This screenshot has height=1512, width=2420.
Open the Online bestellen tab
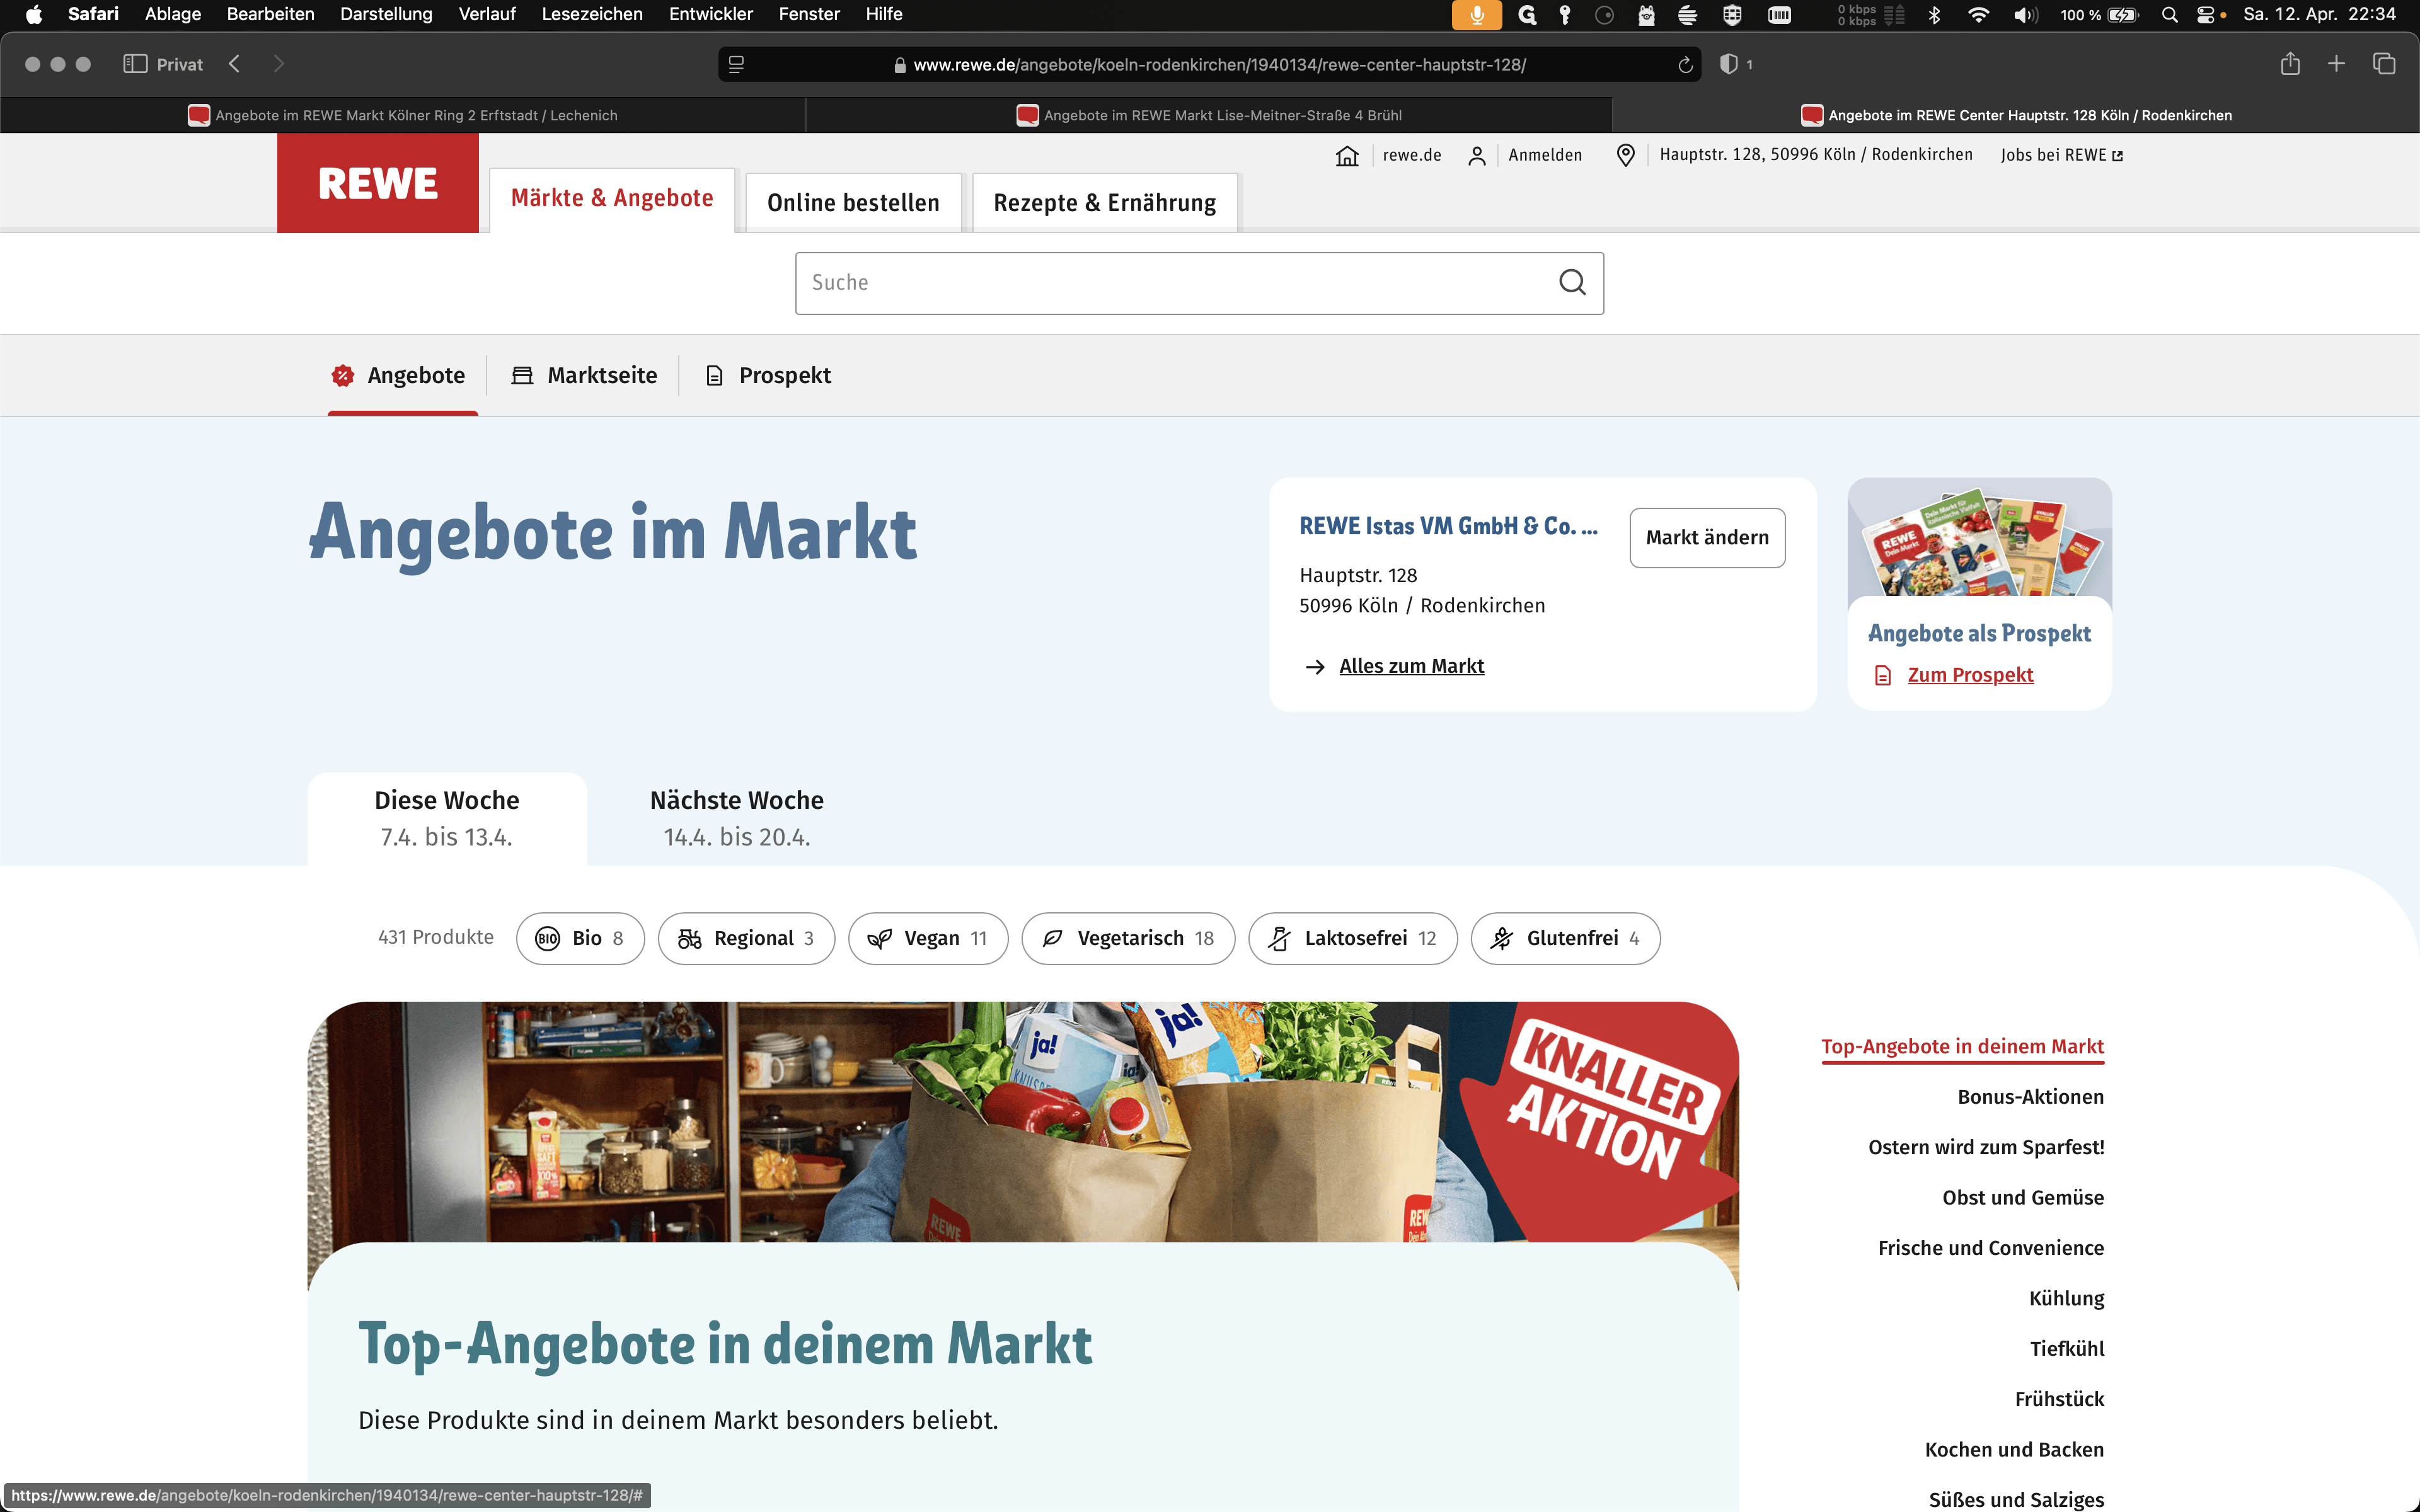tap(853, 203)
